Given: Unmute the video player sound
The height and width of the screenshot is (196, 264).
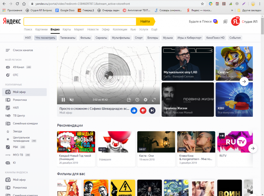Looking at the screenshot, I should pos(72,100).
